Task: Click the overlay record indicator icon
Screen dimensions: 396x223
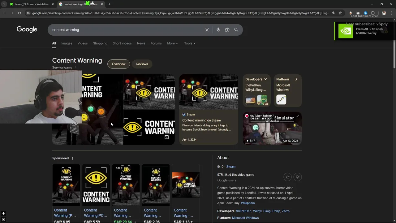Action: (x=3, y=220)
